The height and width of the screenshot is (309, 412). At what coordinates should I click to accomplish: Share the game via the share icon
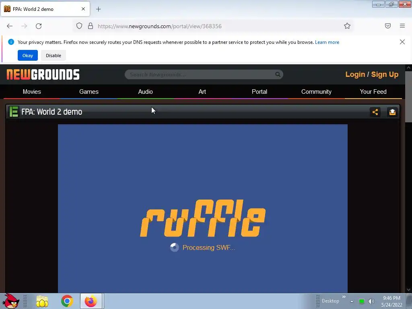[x=375, y=112]
